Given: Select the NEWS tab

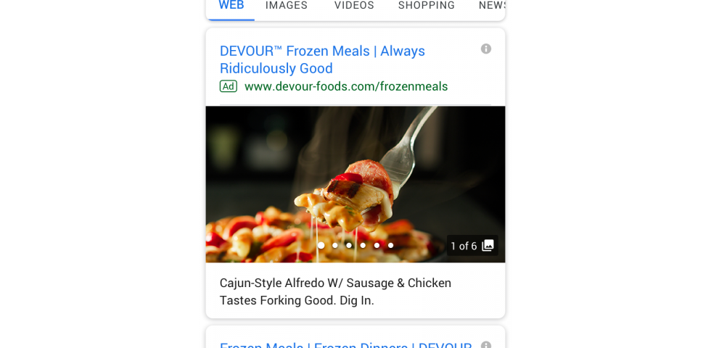Looking at the screenshot, I should pos(492,6).
